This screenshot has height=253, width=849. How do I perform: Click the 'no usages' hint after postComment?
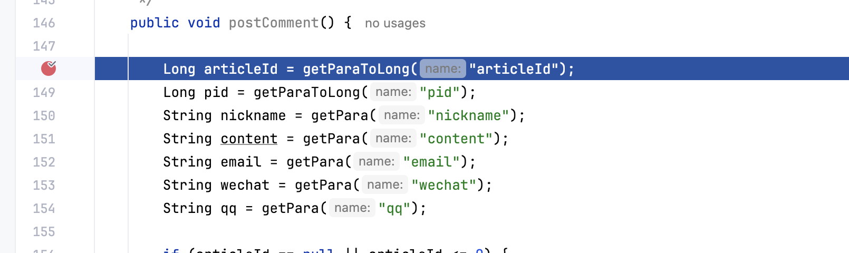click(395, 23)
